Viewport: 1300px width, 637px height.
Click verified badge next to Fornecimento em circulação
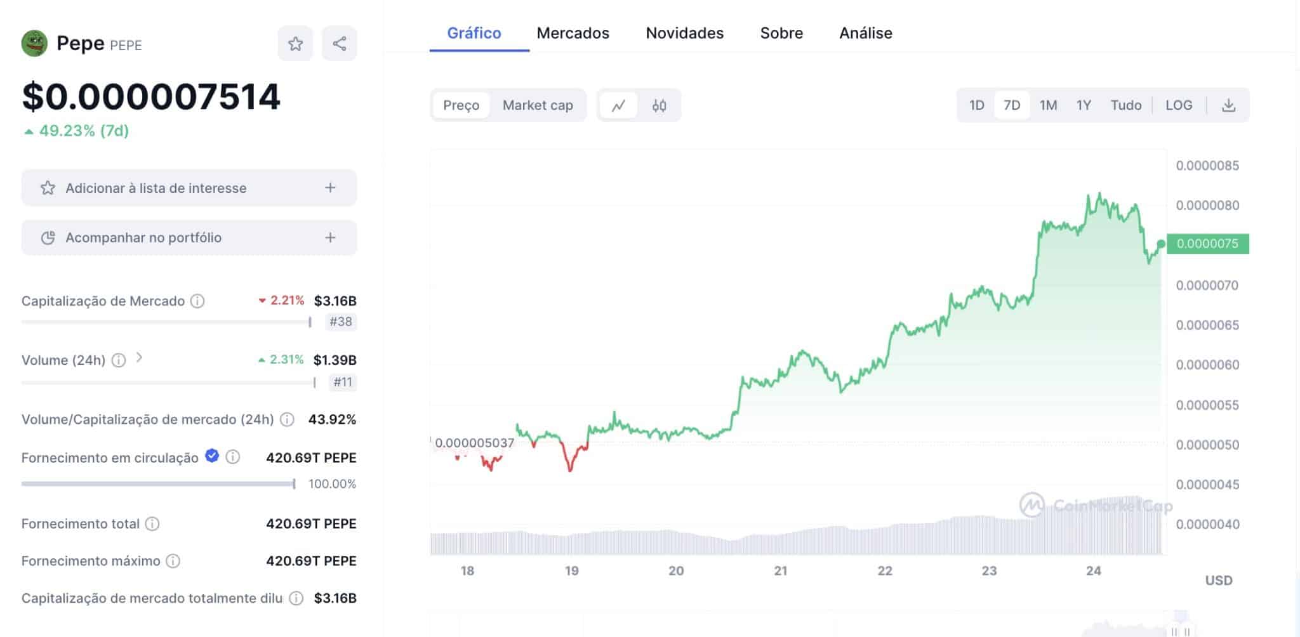212,456
